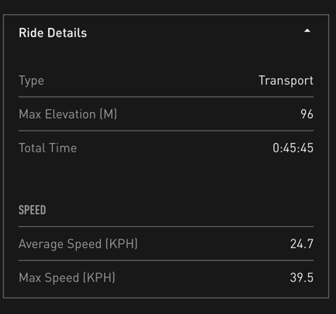Collapse the Ride Details panel arrow
This screenshot has width=336, height=314.
307,31
